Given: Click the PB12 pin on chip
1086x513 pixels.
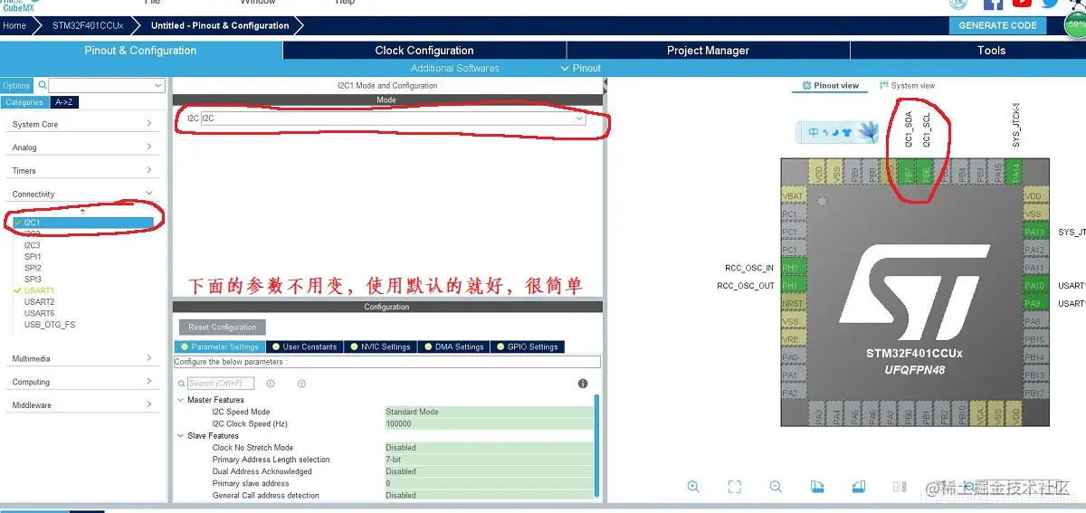Looking at the screenshot, I should coord(1034,394).
